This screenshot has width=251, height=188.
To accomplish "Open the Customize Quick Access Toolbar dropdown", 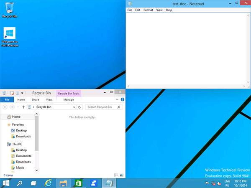I will [22, 93].
